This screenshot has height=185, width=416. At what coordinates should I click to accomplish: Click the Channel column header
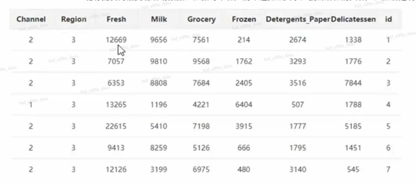click(31, 19)
